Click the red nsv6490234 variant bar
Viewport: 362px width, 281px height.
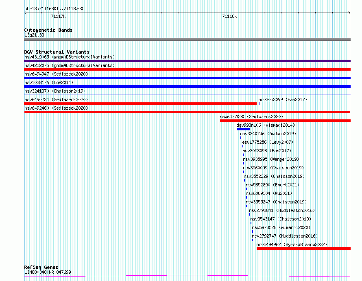(140, 104)
